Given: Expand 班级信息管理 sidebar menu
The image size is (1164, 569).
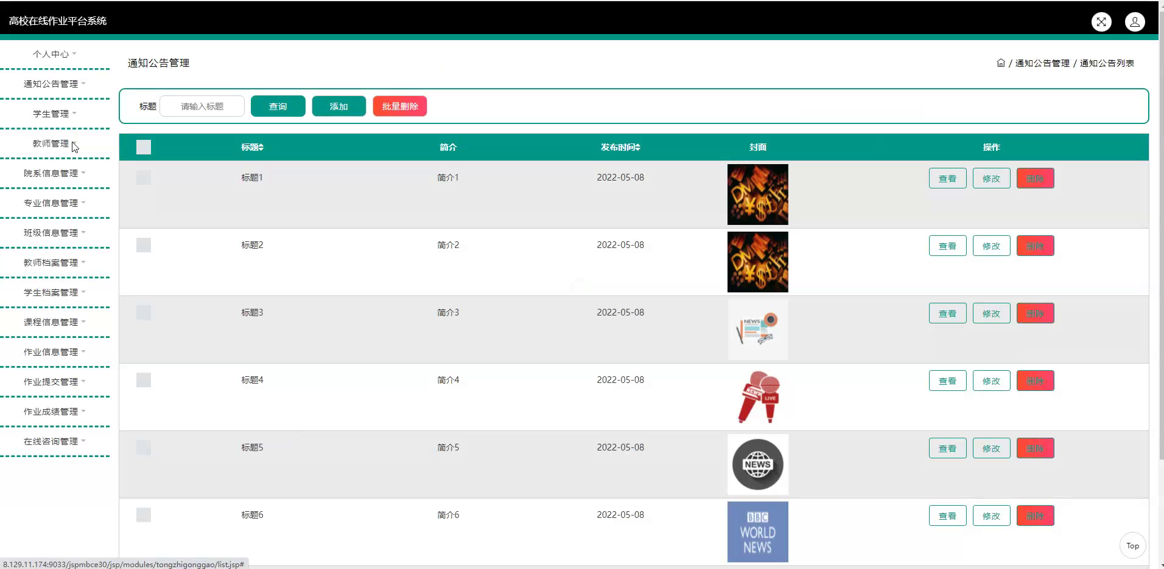Looking at the screenshot, I should [x=55, y=233].
